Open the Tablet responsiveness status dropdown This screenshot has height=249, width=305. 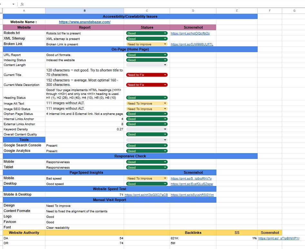click(147, 167)
